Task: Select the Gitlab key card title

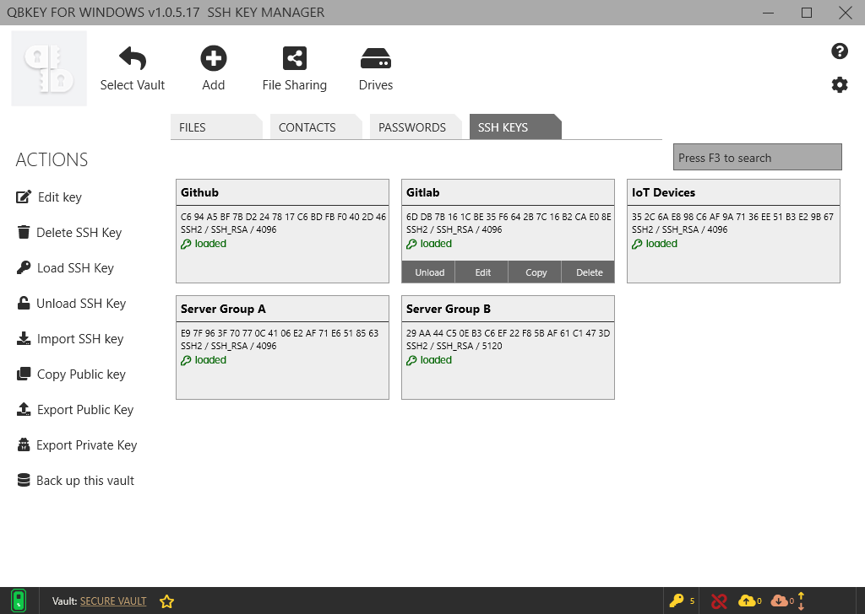Action: click(422, 192)
